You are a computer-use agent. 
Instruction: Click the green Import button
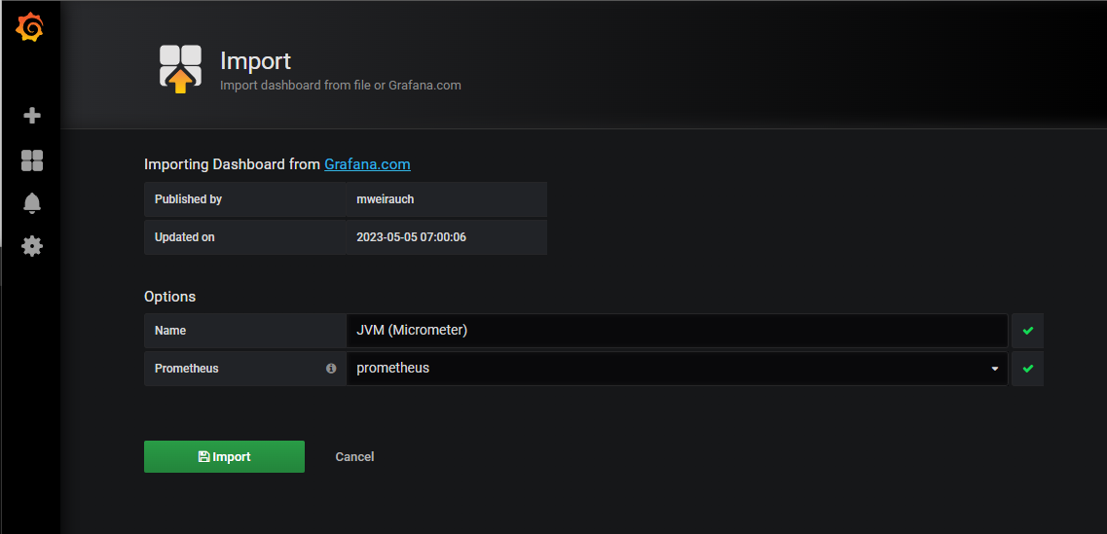225,456
